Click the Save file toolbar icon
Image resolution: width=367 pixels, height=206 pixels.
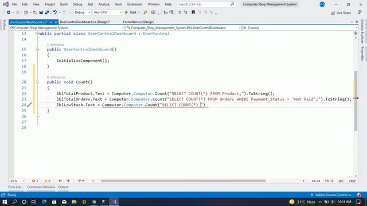[41, 13]
